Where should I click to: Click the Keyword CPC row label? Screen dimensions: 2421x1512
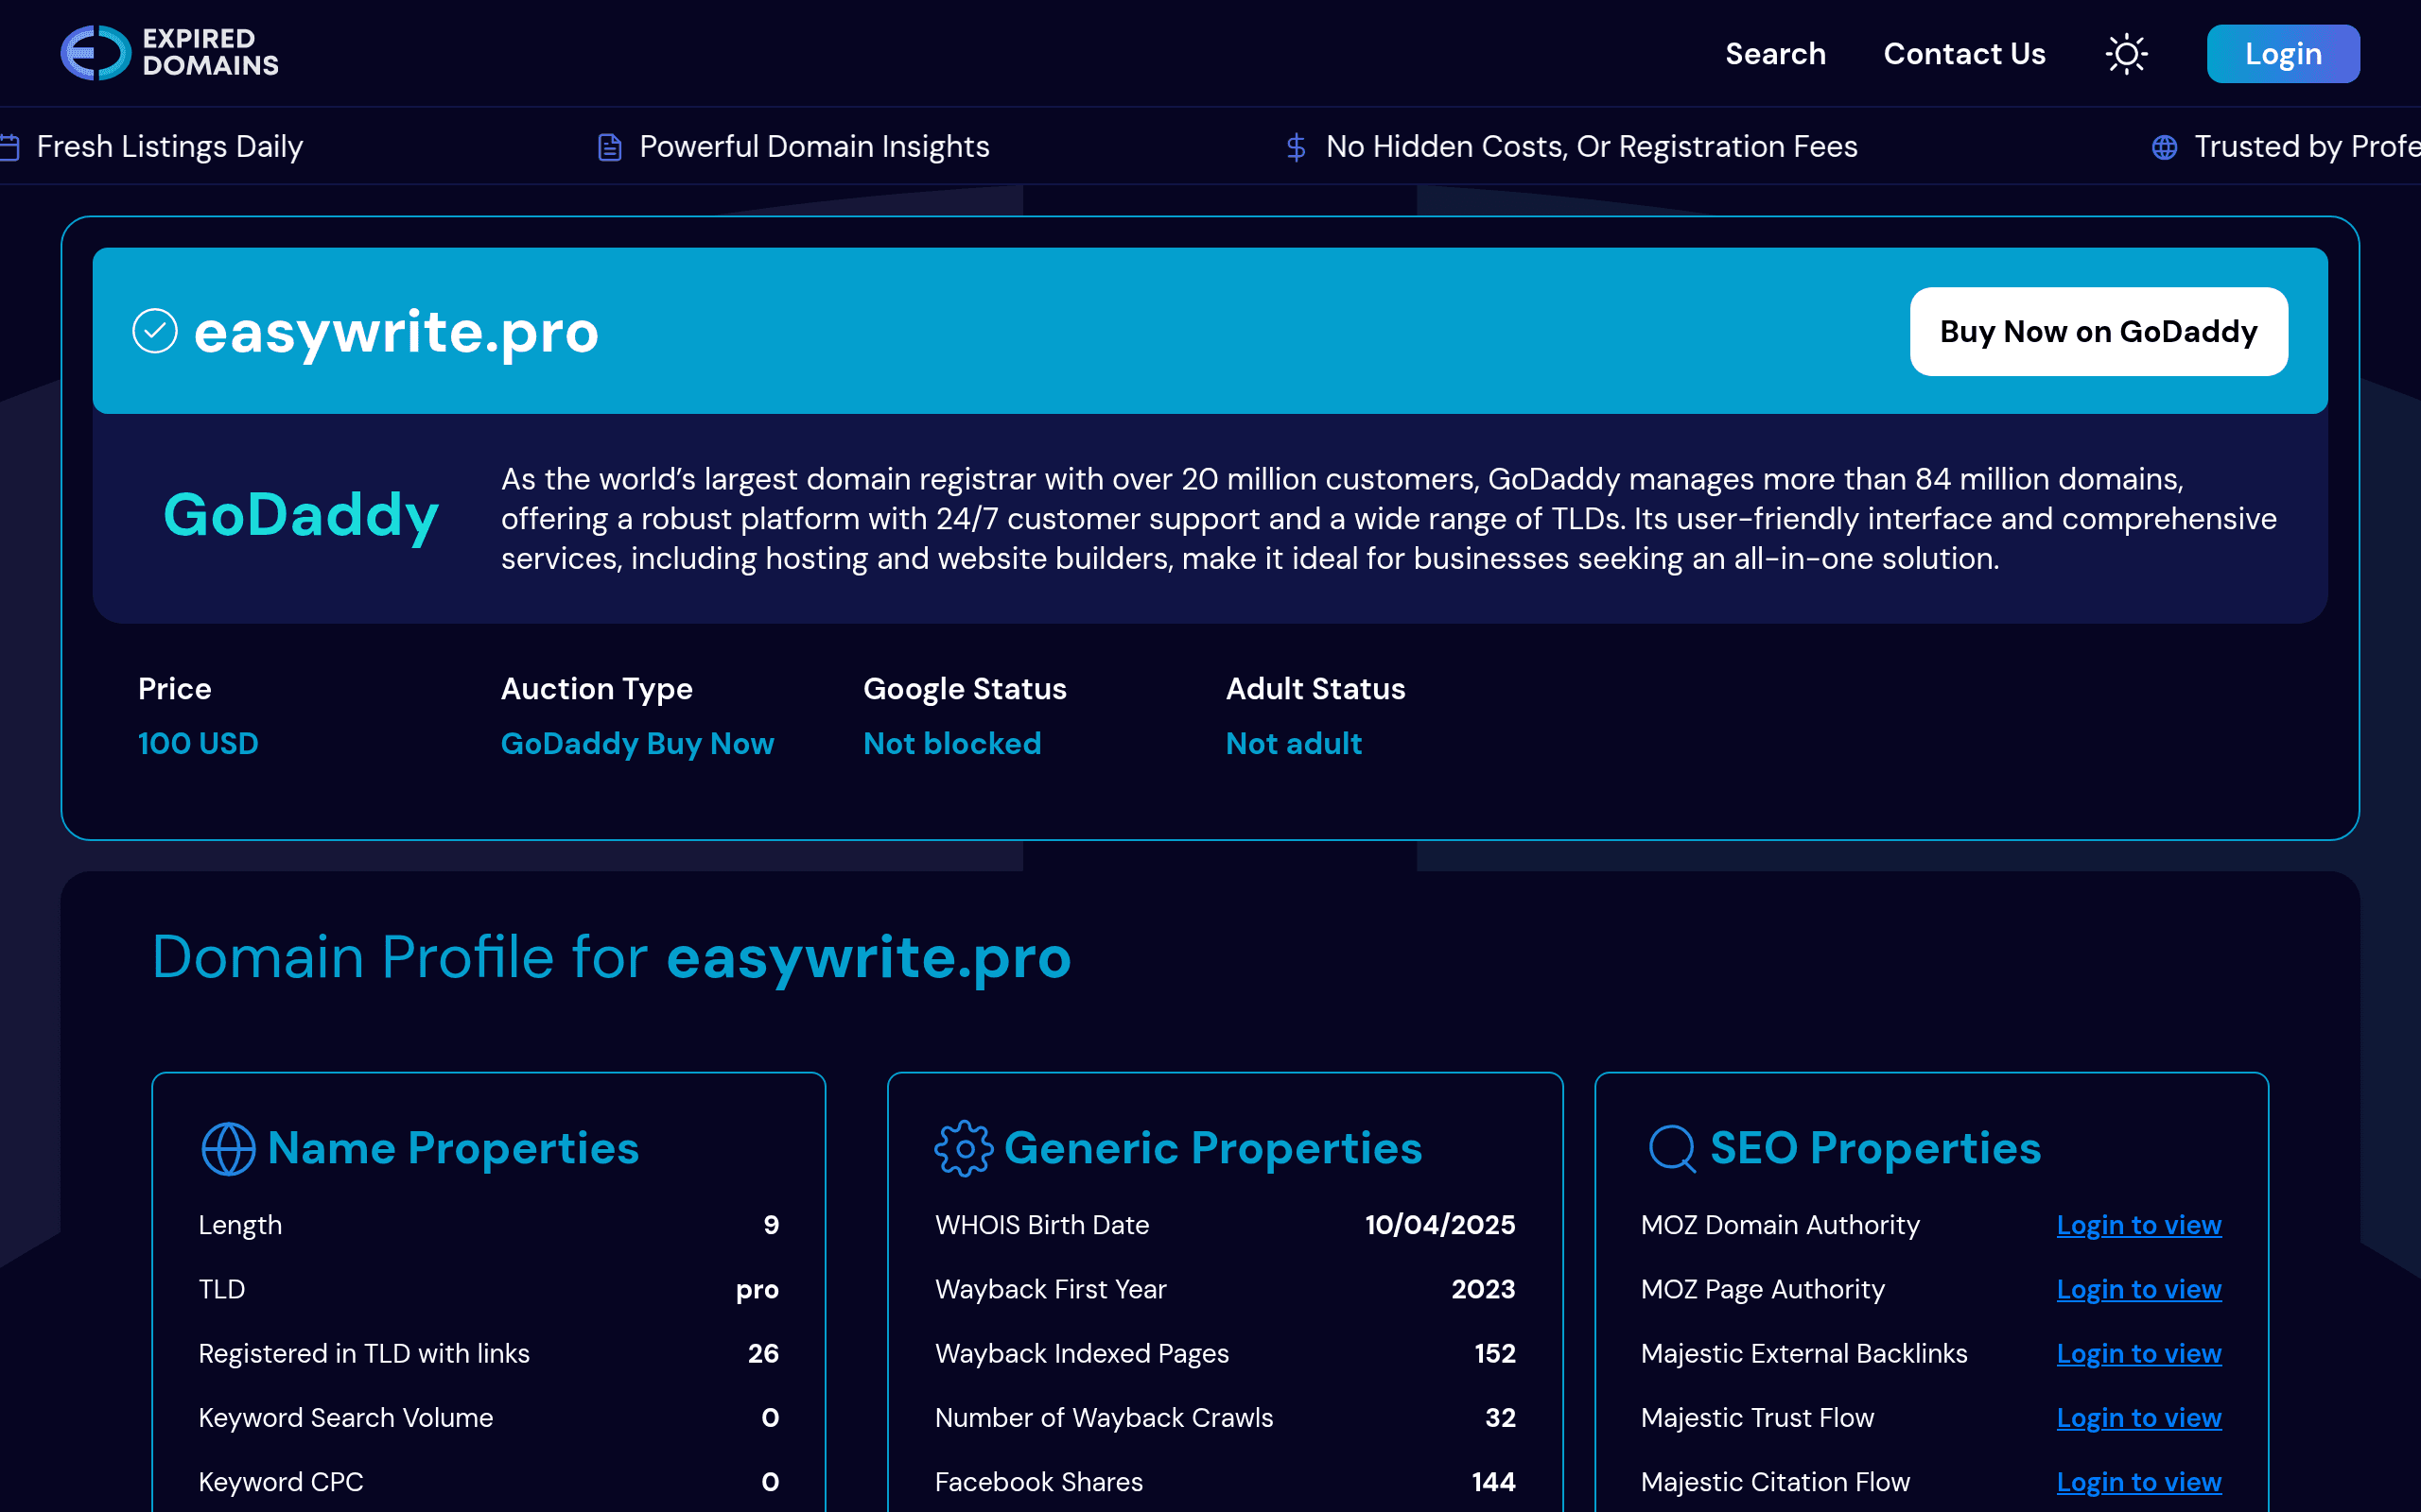point(281,1482)
